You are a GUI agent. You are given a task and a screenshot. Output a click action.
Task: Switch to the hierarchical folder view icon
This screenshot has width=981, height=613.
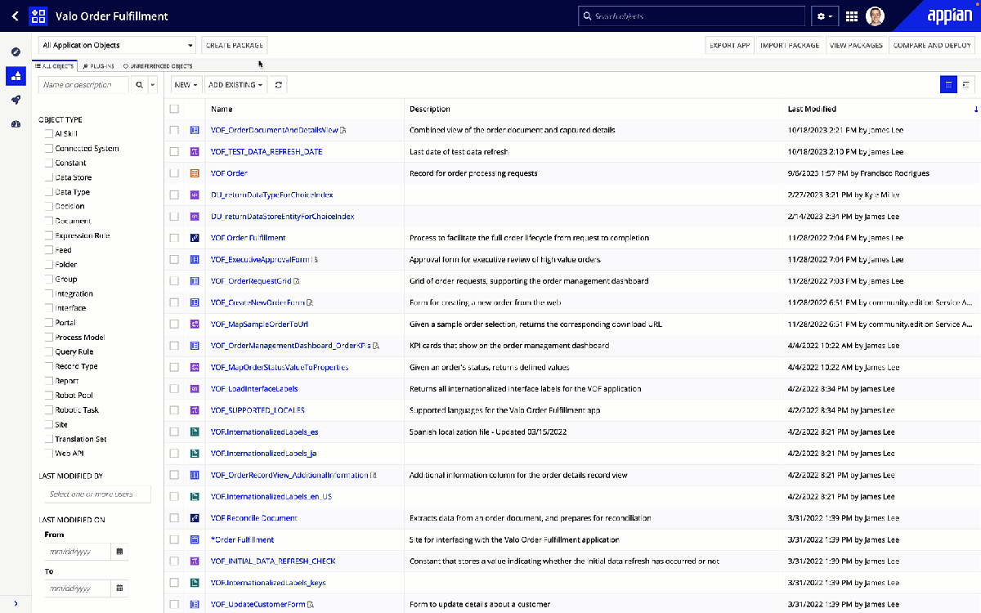966,84
